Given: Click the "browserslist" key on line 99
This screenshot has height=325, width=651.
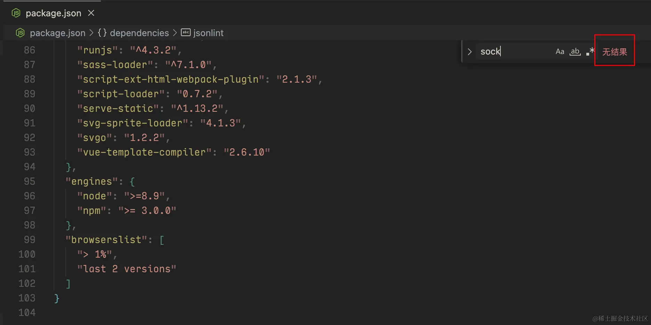Looking at the screenshot, I should [x=106, y=240].
